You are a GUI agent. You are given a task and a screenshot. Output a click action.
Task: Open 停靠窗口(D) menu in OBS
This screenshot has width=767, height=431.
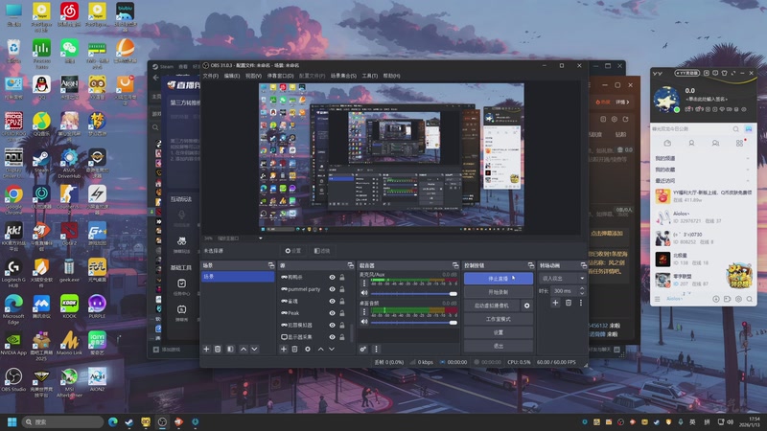280,76
